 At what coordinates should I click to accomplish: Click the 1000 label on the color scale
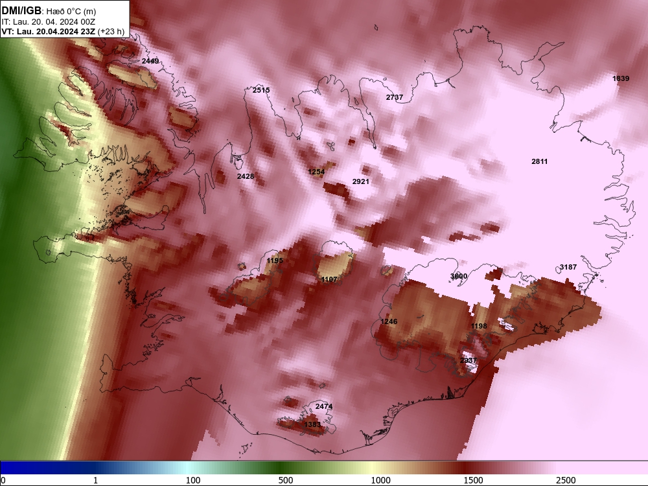tap(380, 480)
